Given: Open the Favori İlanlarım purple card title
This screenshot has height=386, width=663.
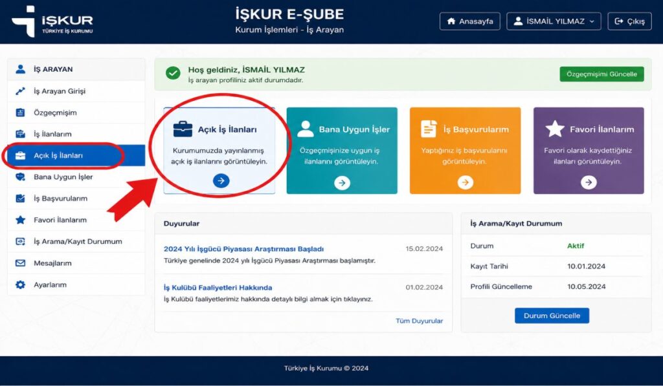Looking at the screenshot, I should pos(601,130).
